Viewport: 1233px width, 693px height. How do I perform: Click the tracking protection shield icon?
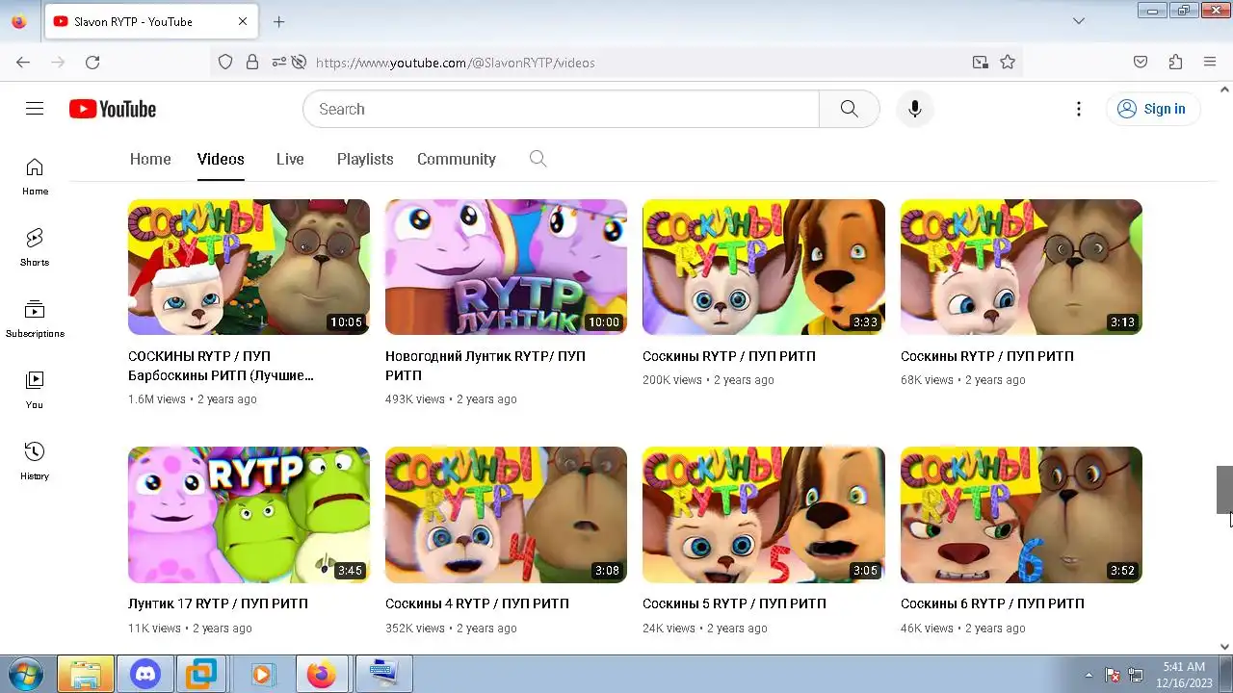[x=225, y=62]
